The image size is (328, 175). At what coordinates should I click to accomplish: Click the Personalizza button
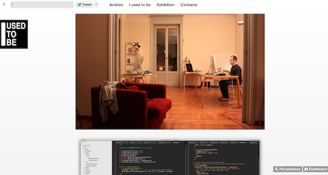[287, 169]
